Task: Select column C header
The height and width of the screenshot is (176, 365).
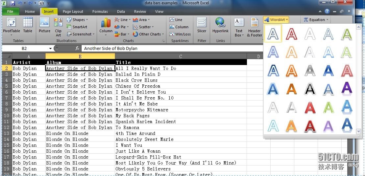Action: [181, 56]
